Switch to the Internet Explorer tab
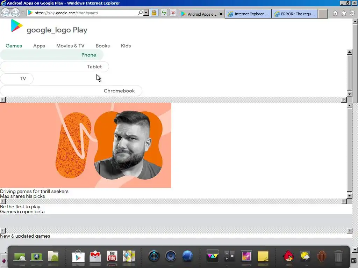Image resolution: width=358 pixels, height=268 pixels. [x=249, y=14]
